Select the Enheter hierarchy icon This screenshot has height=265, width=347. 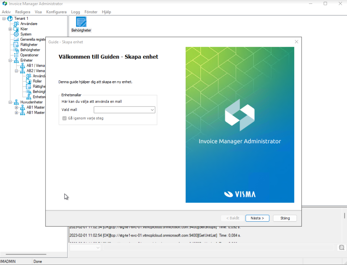point(16,60)
